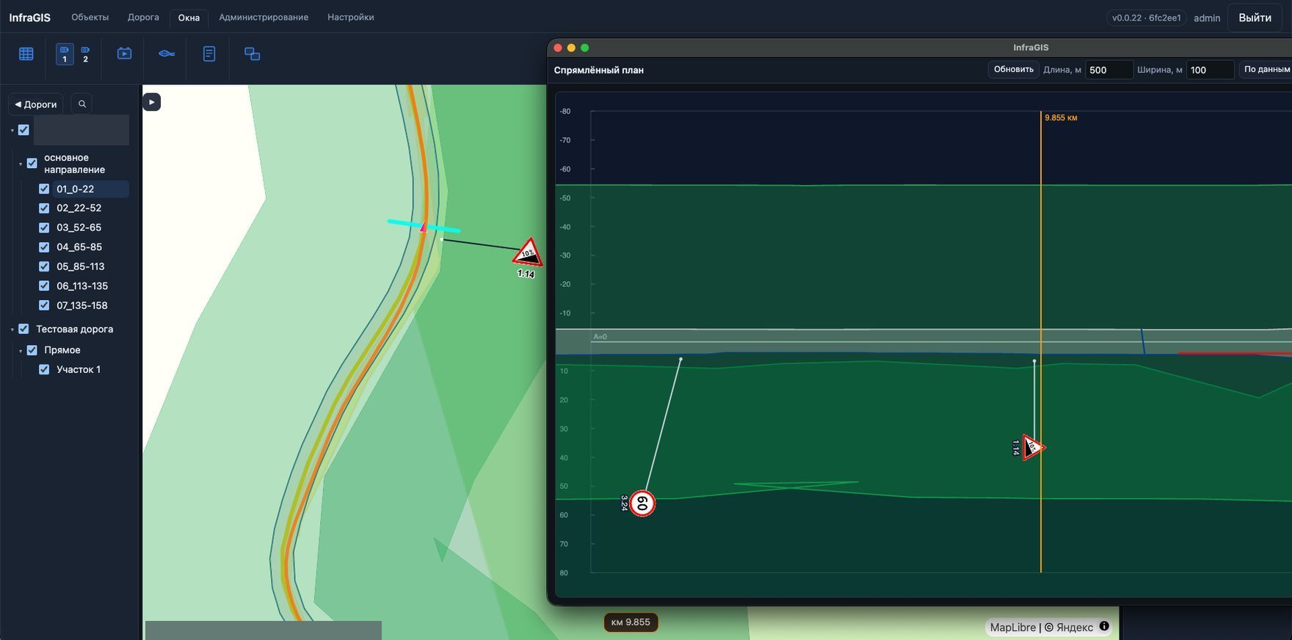This screenshot has height=640, width=1292.
Task: Click the cyan cross-section marker on the road
Action: point(424,225)
